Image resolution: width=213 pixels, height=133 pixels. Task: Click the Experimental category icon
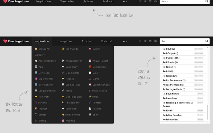point(36,78)
